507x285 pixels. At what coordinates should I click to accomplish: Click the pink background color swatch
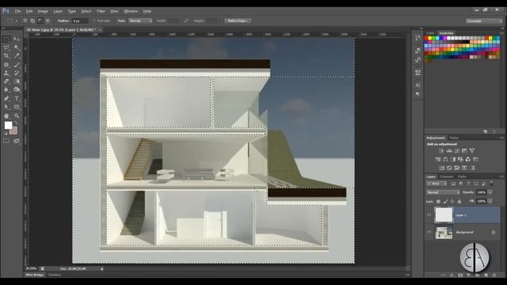click(x=13, y=131)
